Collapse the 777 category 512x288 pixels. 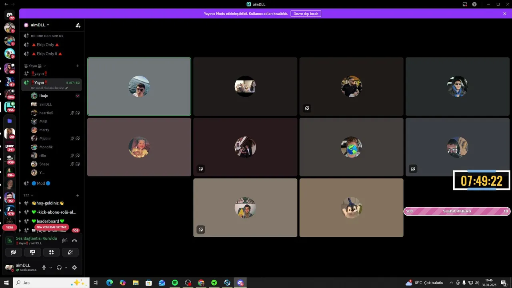[x=28, y=196]
